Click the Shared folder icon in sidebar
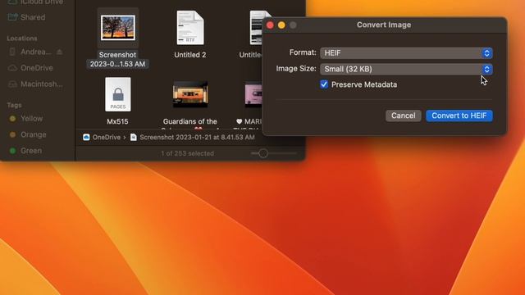The height and width of the screenshot is (295, 525). coord(12,17)
